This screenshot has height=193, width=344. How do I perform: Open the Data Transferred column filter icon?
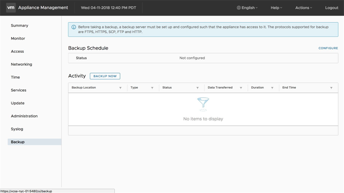click(x=241, y=88)
